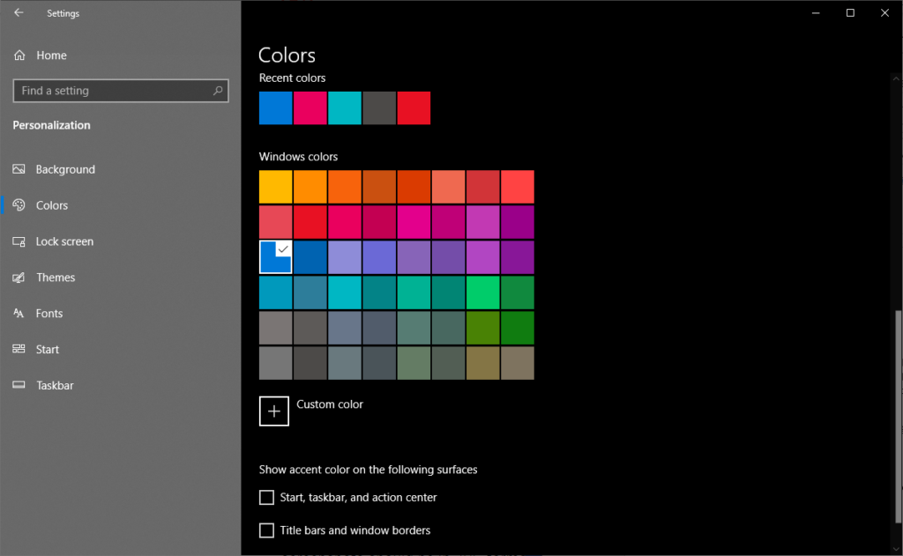Focus the Find a setting search box
The height and width of the screenshot is (556, 903).
coord(120,91)
